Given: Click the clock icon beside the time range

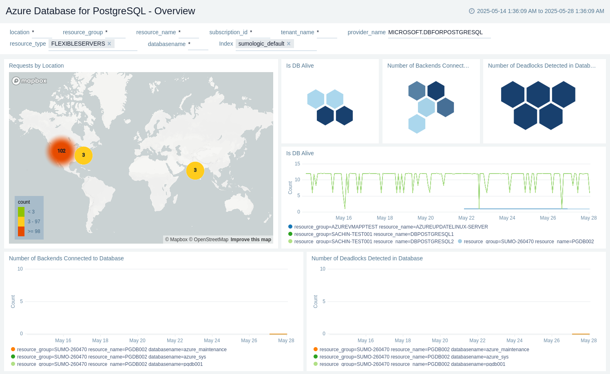Looking at the screenshot, I should point(472,11).
